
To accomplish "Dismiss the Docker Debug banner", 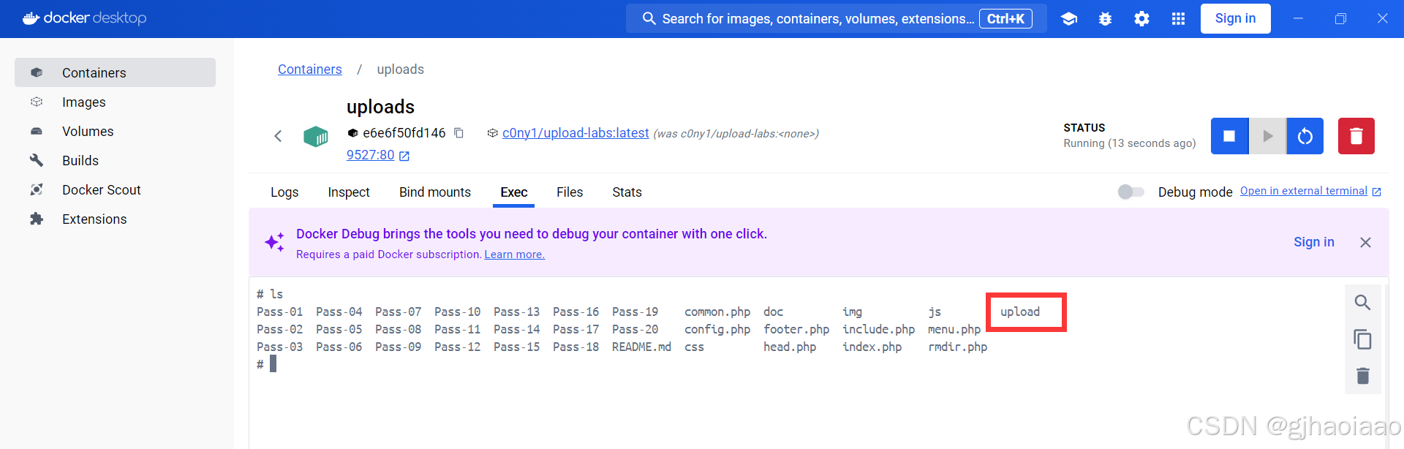I will click(x=1365, y=242).
